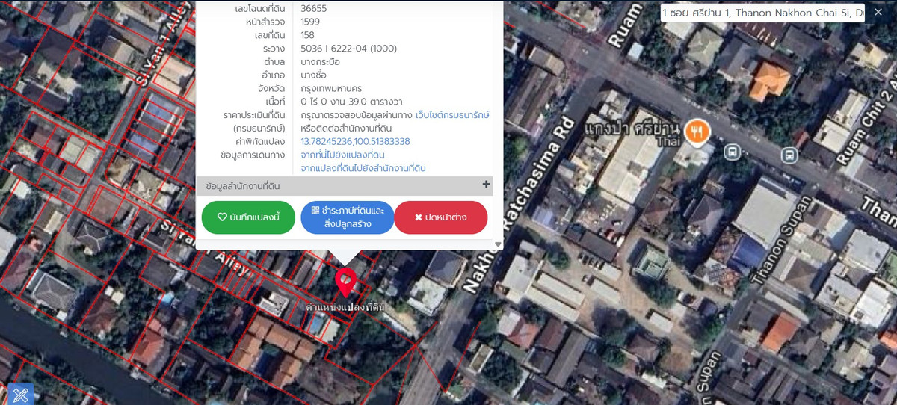Click the green บันทึกแปลงนี้ save button

point(248,217)
